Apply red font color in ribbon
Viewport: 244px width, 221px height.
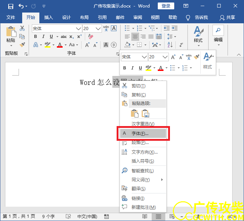tap(60, 45)
